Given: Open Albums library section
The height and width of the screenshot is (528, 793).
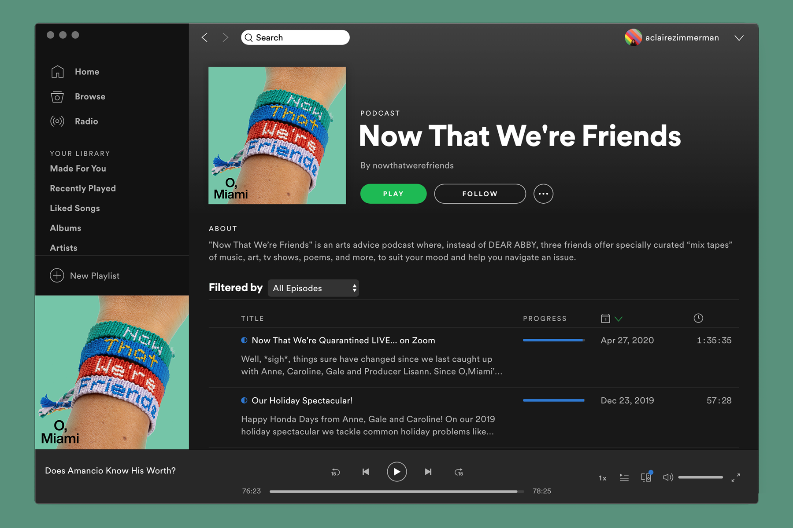Looking at the screenshot, I should pos(66,228).
